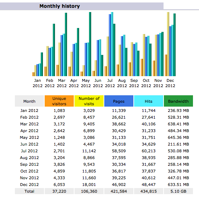Click Jan 2012 label under chart
Screen dimensions: 199x198
pyautogui.click(x=38, y=83)
